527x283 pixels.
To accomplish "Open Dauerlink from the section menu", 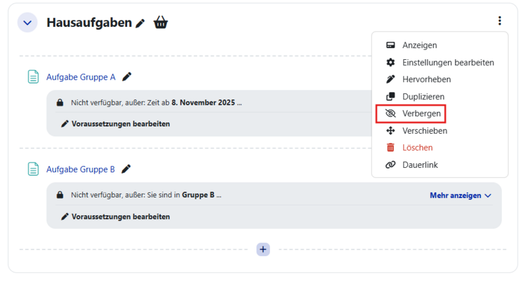I will click(x=420, y=165).
